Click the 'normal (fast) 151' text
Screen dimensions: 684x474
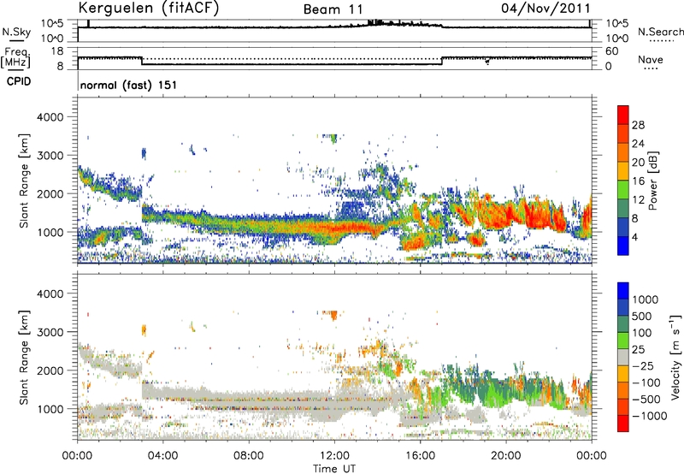pos(129,85)
